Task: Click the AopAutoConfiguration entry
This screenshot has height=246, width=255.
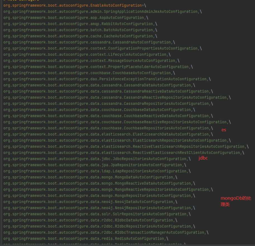Action: pos(76,18)
